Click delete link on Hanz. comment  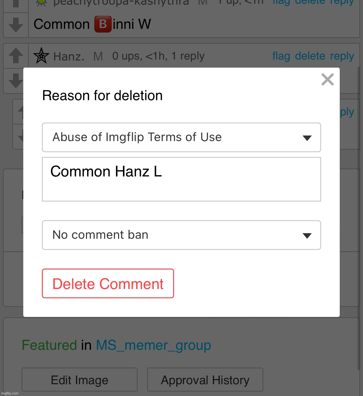pos(310,56)
